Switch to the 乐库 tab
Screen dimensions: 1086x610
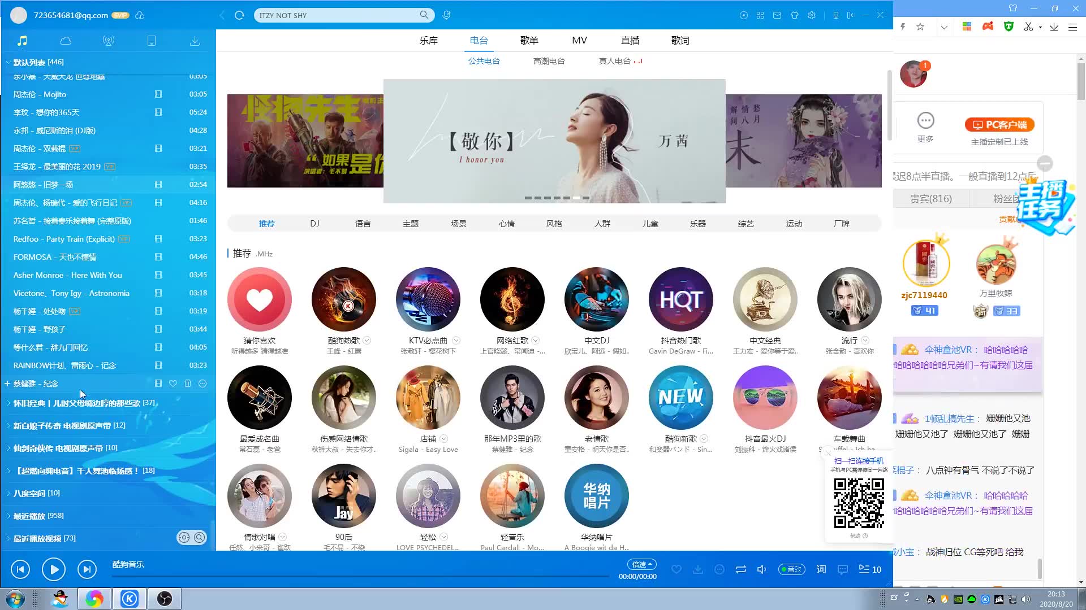pyautogui.click(x=429, y=41)
